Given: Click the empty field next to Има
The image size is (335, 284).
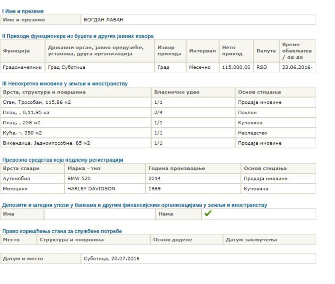Looking at the screenshot, I should tap(99, 214).
